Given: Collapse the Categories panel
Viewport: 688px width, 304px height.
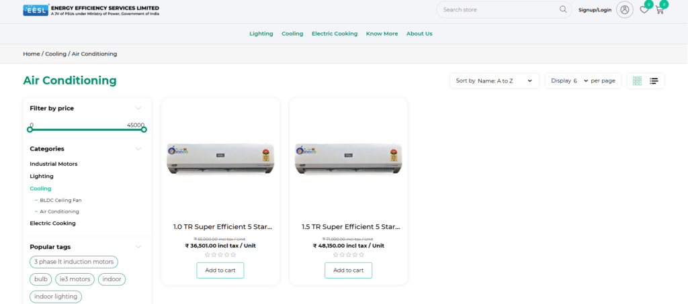Looking at the screenshot, I should coord(138,149).
